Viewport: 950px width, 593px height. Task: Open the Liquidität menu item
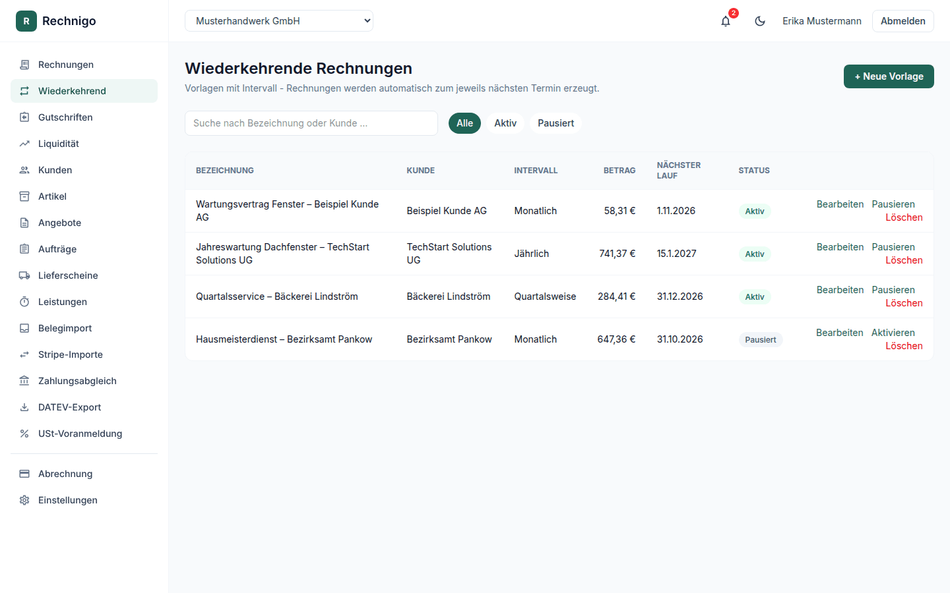(84, 144)
